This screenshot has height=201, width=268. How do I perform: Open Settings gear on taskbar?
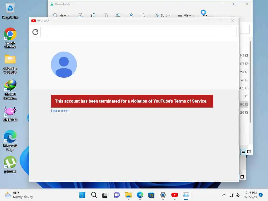(163, 195)
